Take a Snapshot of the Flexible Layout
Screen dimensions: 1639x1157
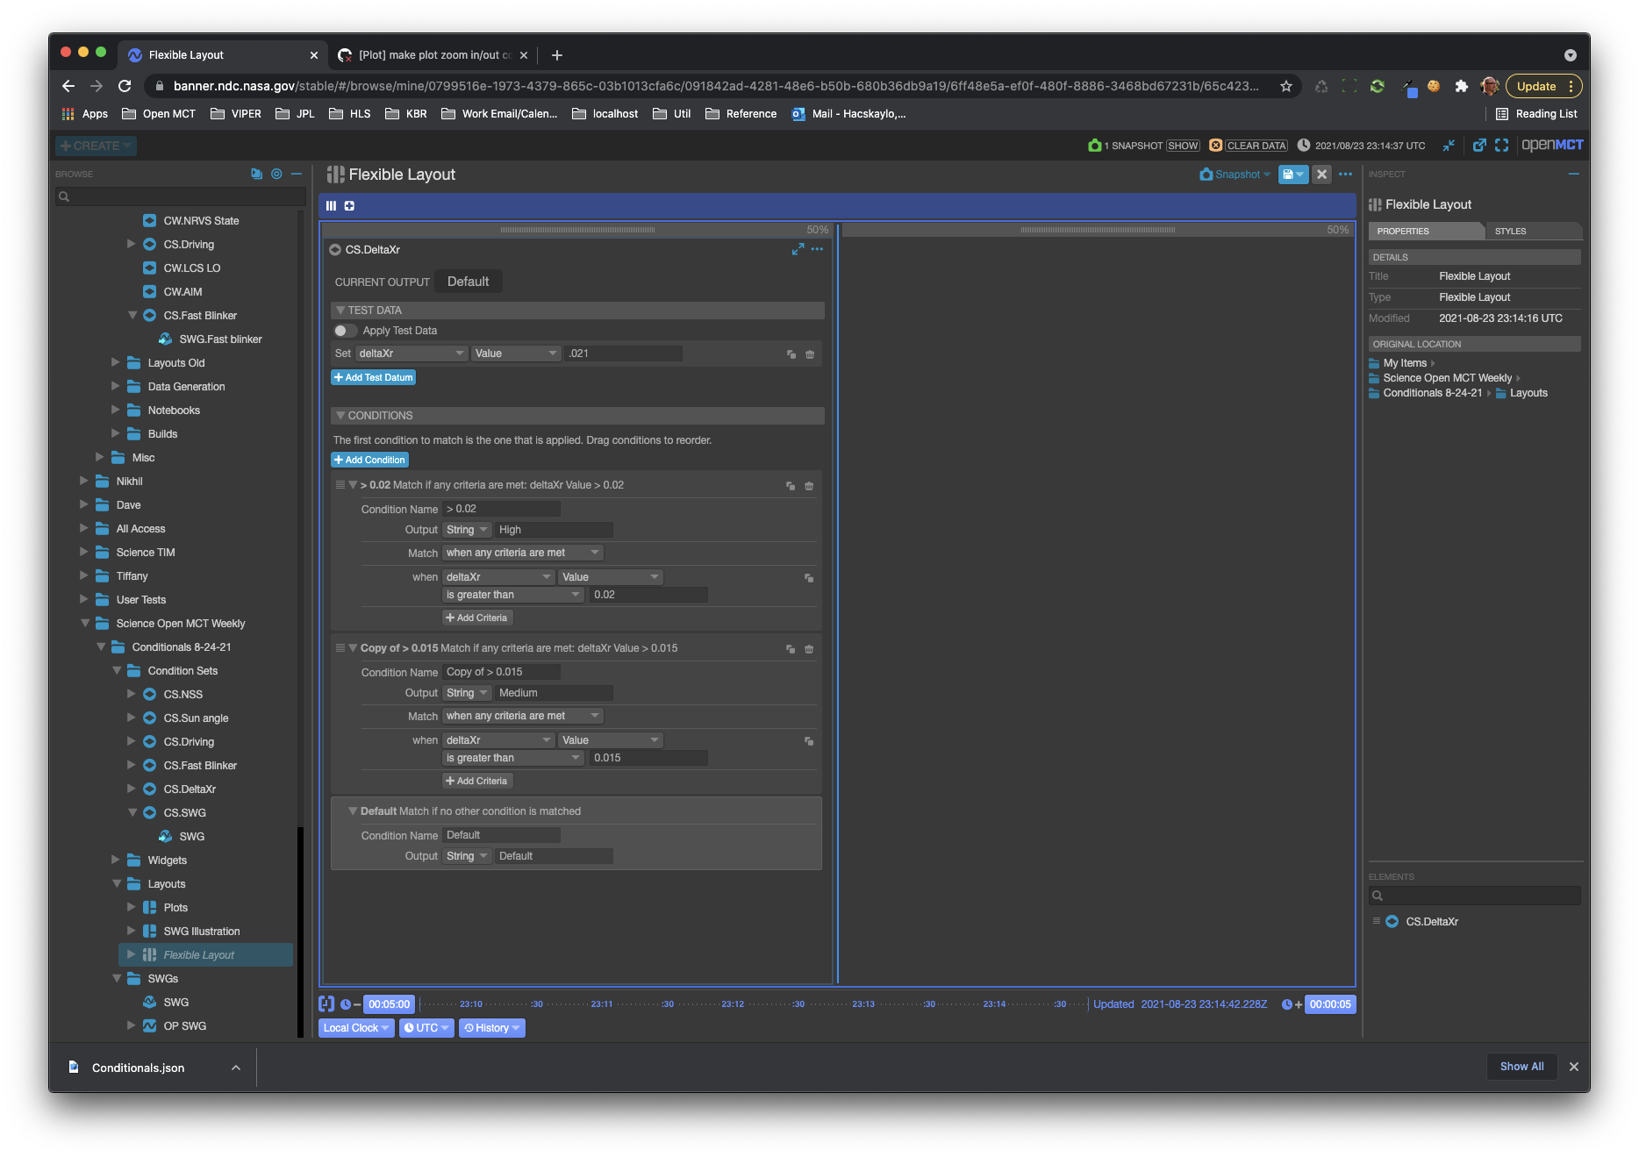pos(1234,175)
